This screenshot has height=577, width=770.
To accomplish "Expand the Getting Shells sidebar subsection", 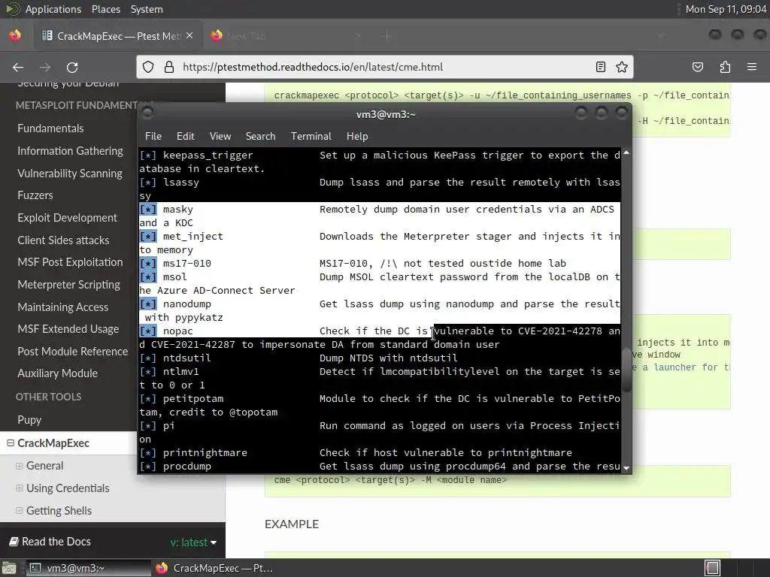I will [x=19, y=511].
